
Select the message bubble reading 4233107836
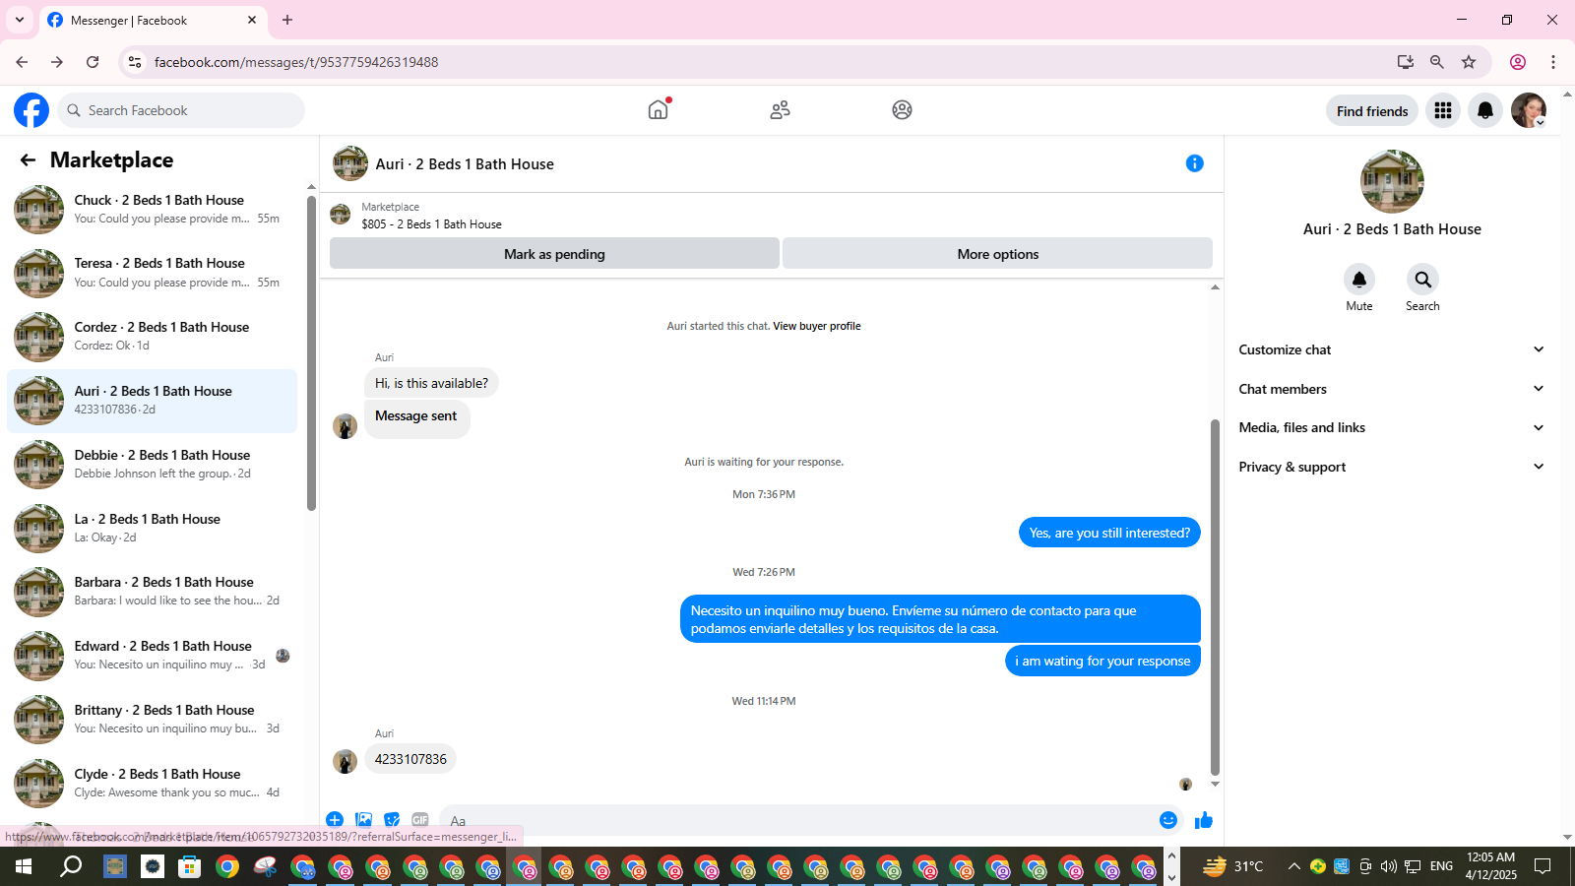(x=410, y=759)
